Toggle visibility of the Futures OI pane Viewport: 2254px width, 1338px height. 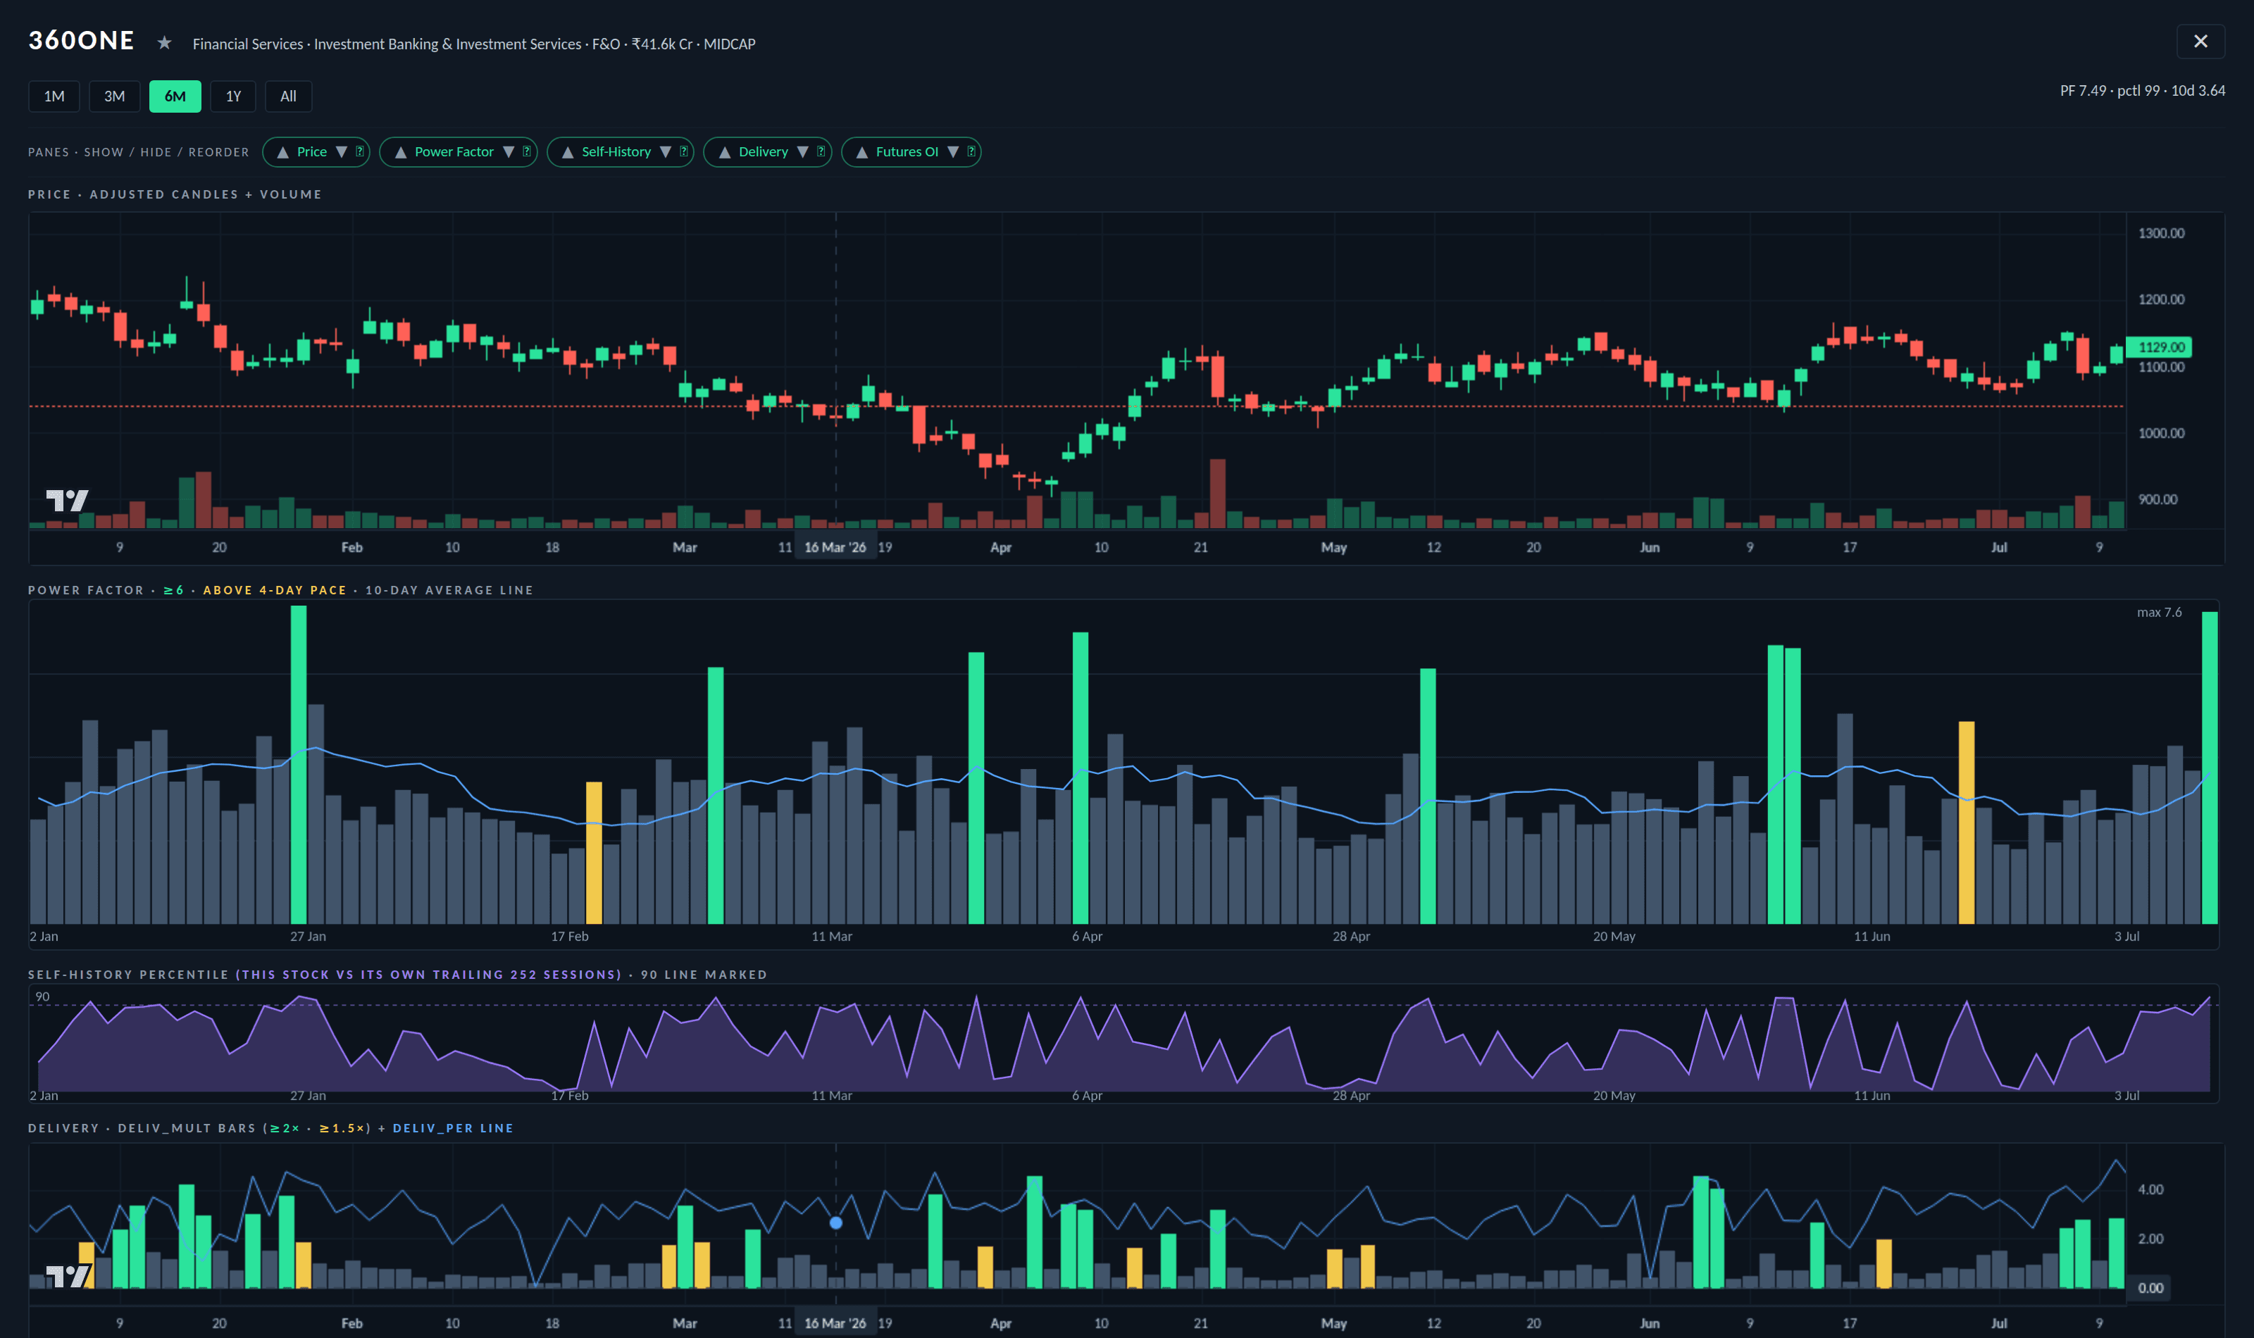[907, 151]
